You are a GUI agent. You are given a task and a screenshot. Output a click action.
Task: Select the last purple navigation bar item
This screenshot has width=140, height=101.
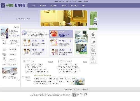tap(84, 6)
